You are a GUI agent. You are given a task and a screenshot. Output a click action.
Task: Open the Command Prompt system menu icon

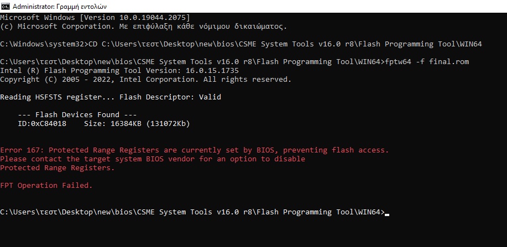click(6, 6)
